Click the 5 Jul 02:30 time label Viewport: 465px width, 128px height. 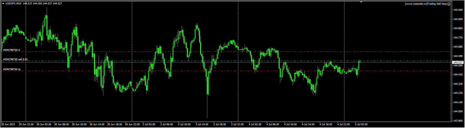[x=362, y=124]
